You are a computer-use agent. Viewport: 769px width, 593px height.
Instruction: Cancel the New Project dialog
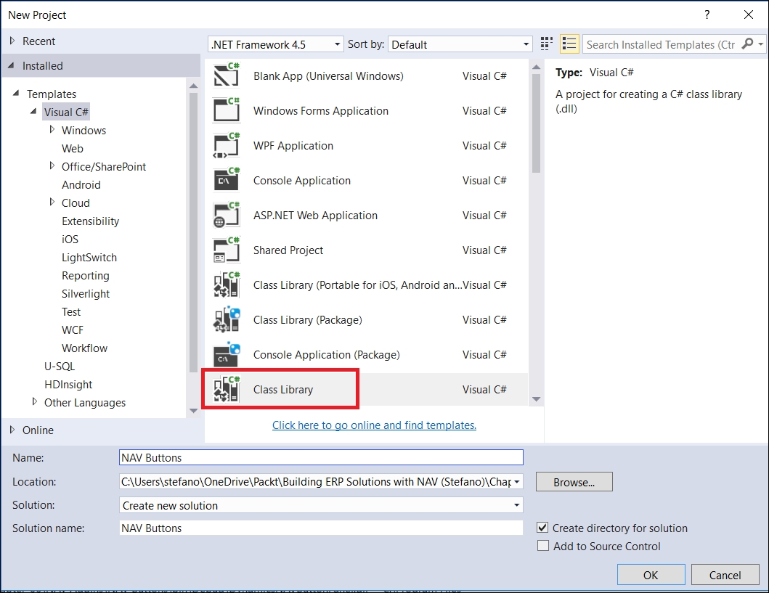(x=725, y=575)
